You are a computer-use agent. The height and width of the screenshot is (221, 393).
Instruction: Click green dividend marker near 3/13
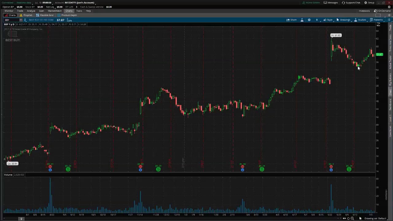tap(262, 169)
